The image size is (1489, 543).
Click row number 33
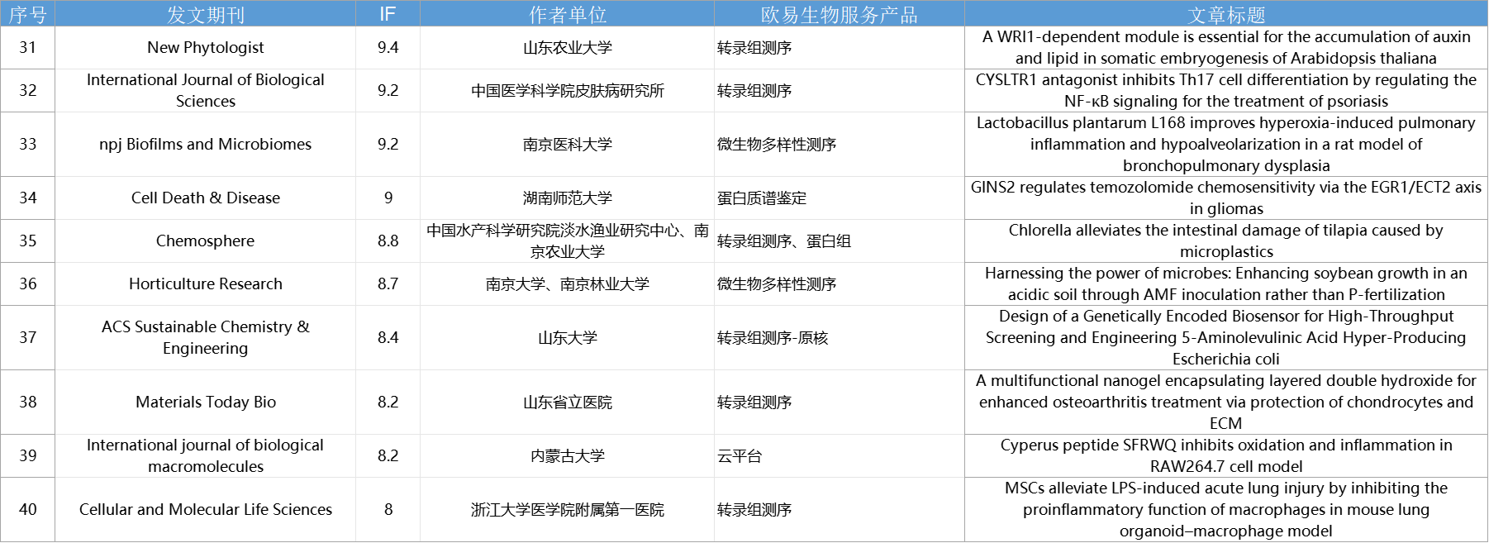[x=28, y=145]
